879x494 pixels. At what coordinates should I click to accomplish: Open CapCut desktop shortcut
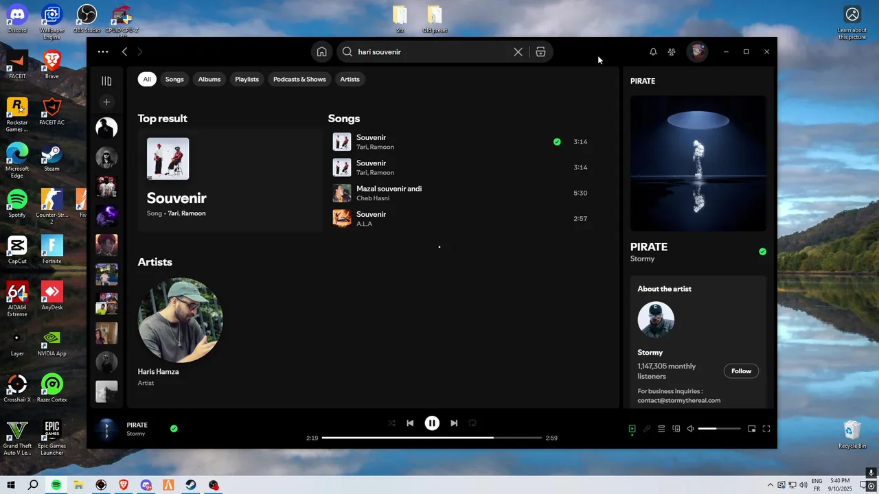17,250
